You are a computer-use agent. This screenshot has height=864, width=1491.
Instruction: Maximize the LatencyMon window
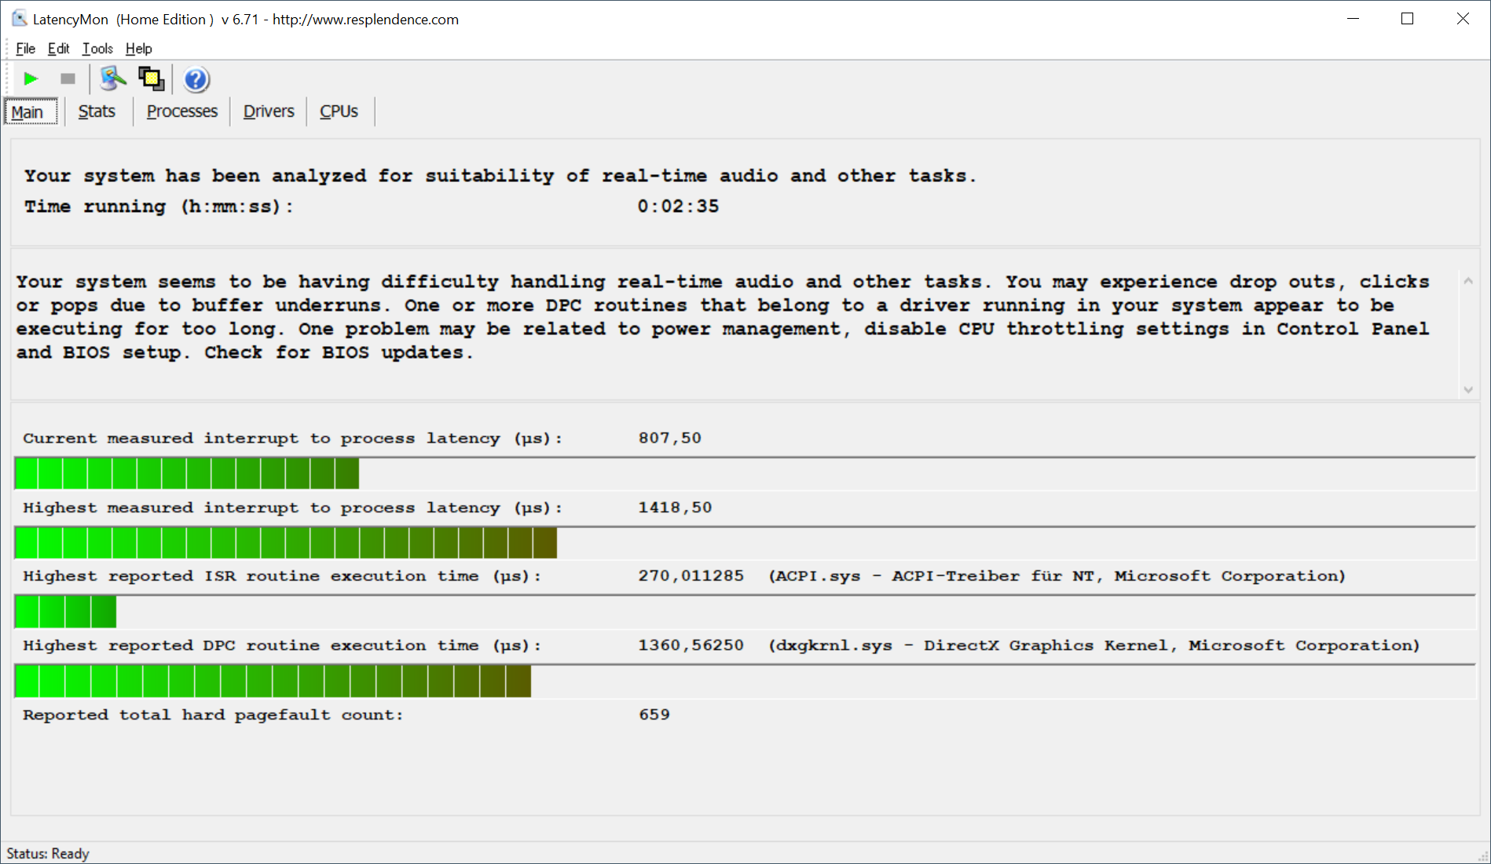click(1407, 19)
